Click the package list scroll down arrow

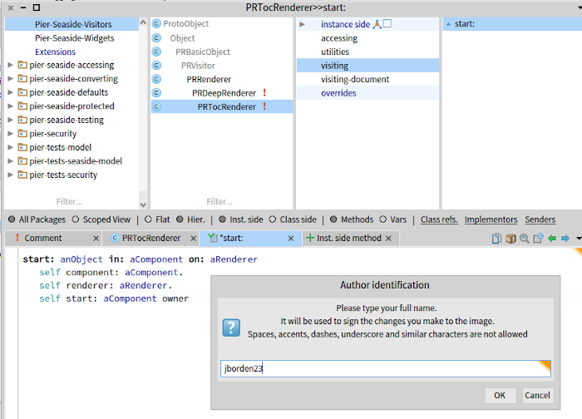click(x=143, y=205)
